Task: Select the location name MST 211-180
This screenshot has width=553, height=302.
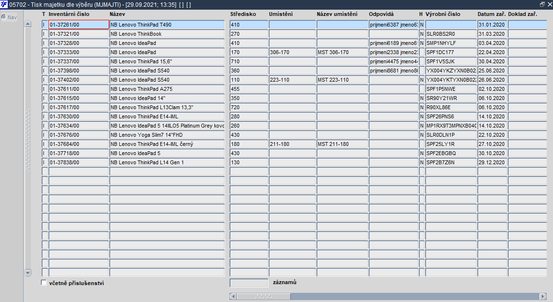Action: click(x=342, y=144)
